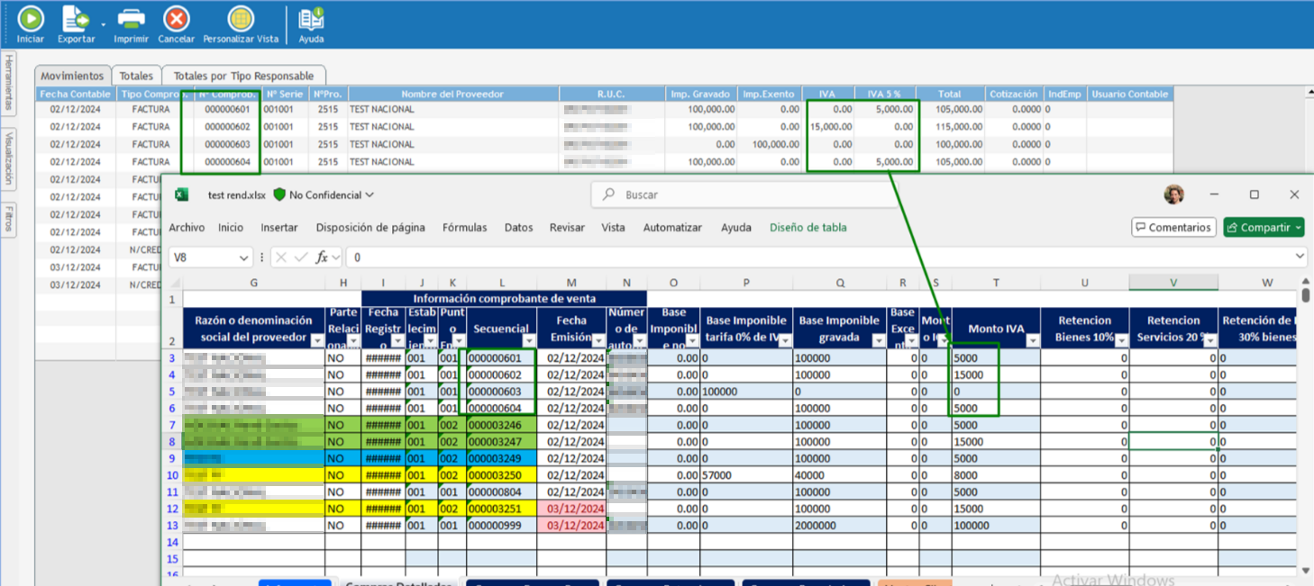The height and width of the screenshot is (586, 1314).
Task: Open Personalizar Vista grid icon
Action: [x=241, y=18]
